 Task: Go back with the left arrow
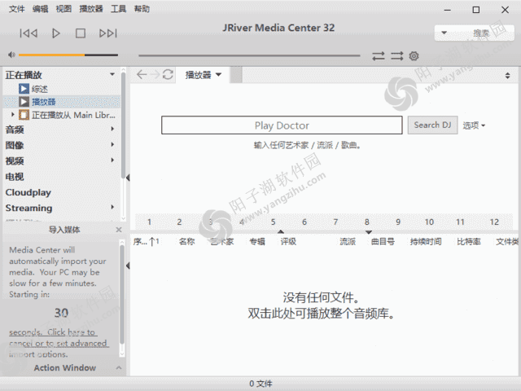tap(142, 74)
